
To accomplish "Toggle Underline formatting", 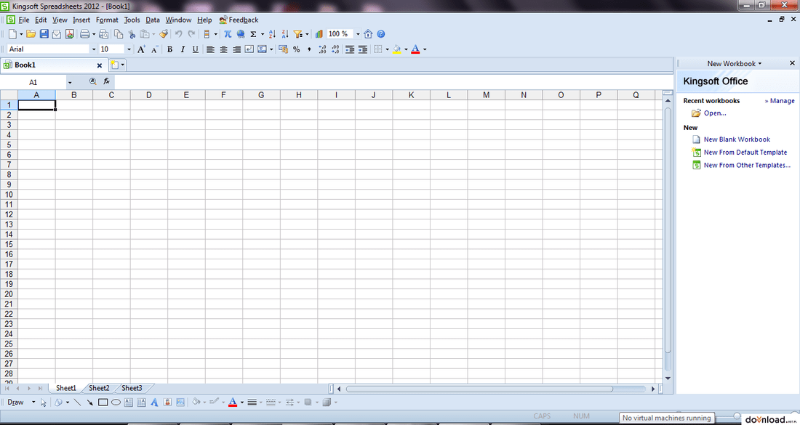I will coord(195,49).
